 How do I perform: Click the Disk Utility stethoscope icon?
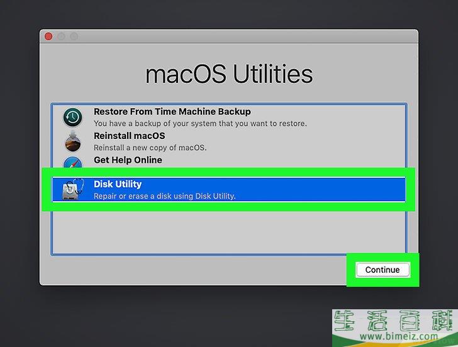pos(73,189)
